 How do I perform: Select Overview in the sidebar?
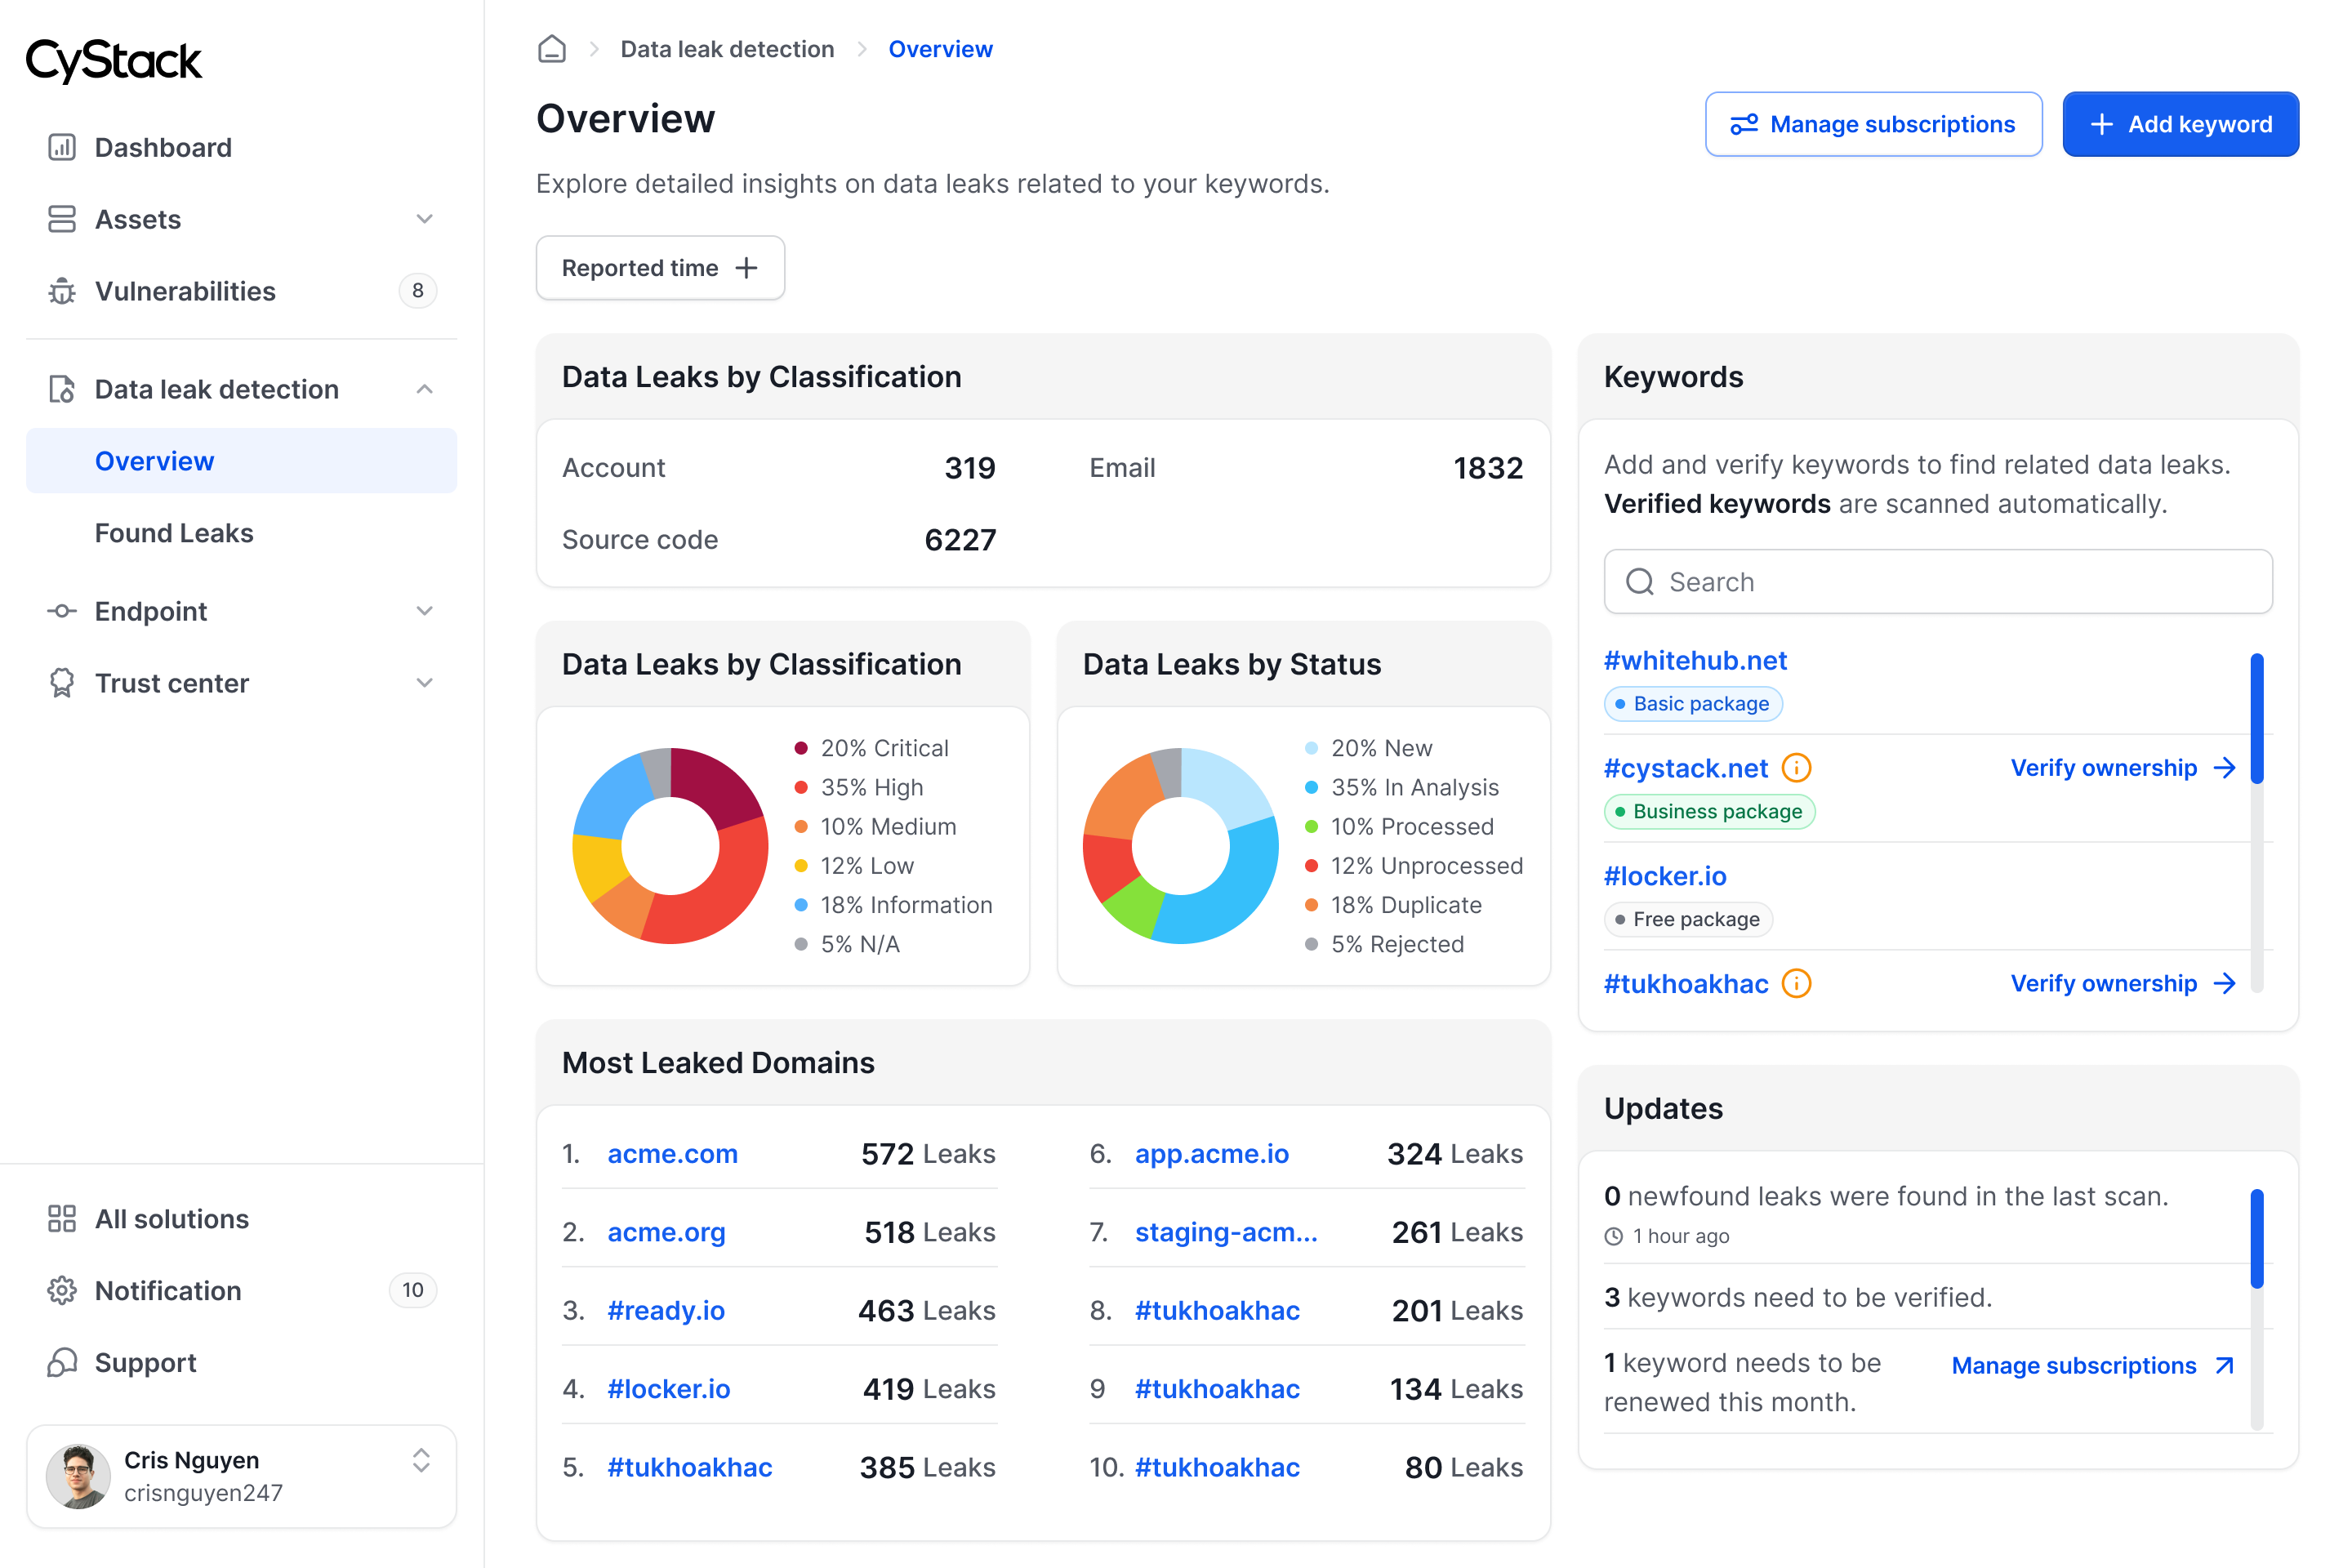click(155, 461)
